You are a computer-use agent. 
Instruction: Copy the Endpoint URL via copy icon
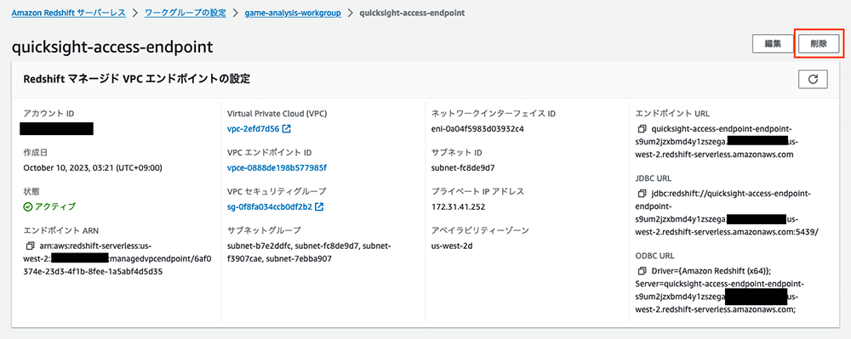(642, 129)
